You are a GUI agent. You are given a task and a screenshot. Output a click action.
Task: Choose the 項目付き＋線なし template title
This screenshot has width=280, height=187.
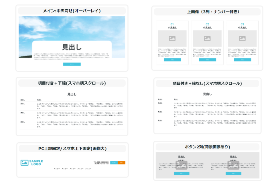click(x=207, y=84)
